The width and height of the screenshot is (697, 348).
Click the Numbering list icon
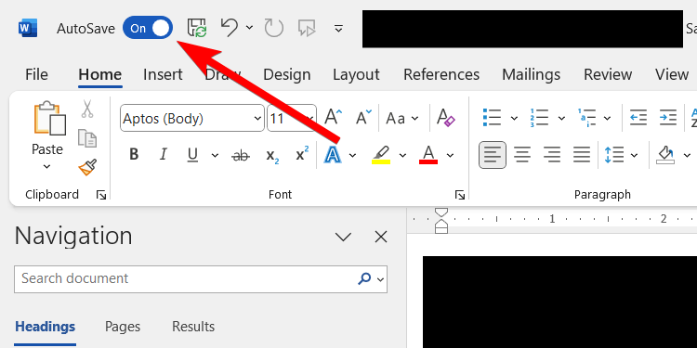pyautogui.click(x=539, y=118)
